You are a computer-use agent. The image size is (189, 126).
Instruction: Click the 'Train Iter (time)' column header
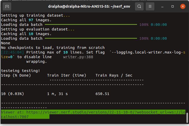67,75
